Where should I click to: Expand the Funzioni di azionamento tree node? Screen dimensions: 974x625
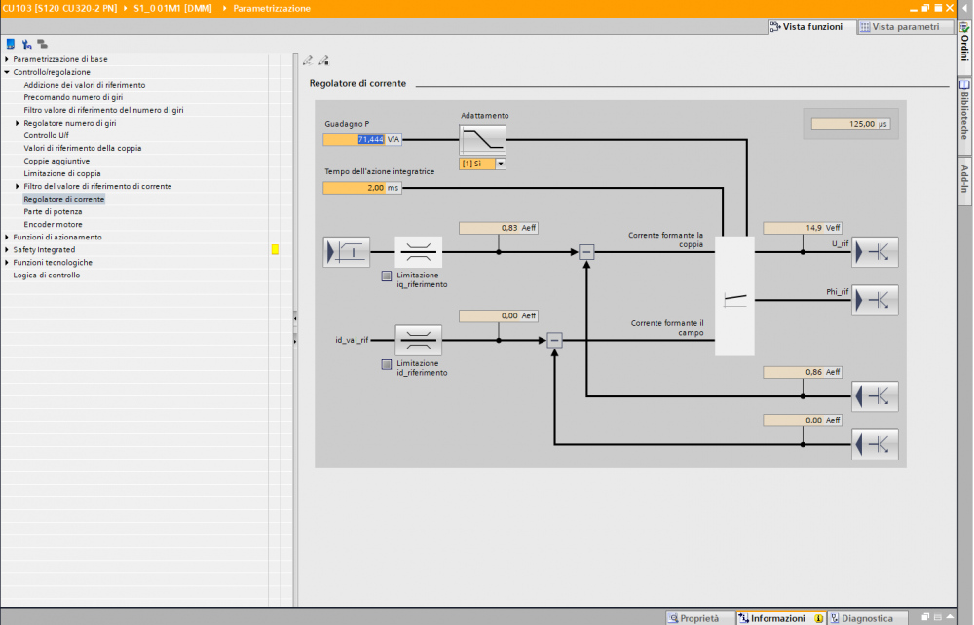click(7, 238)
